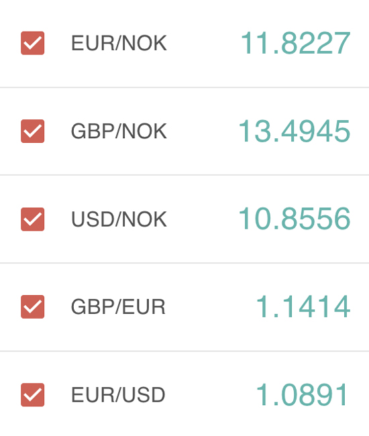This screenshot has height=436, width=369.
Task: Click the white checkmark beside GBP/NOK
Action: click(32, 131)
